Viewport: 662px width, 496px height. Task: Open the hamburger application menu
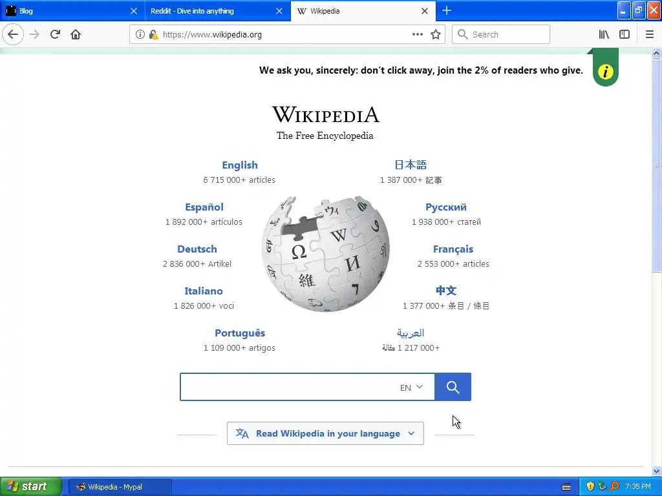tap(649, 35)
